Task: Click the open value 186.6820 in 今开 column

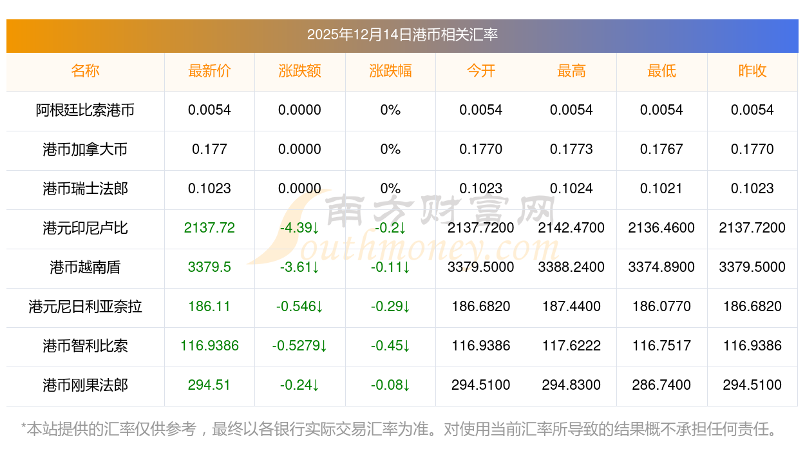Action: point(481,307)
